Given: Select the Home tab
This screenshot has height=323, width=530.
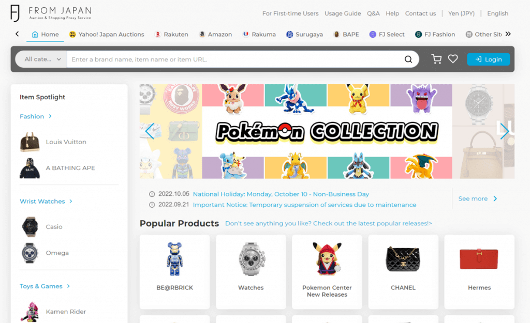Looking at the screenshot, I should click(46, 35).
